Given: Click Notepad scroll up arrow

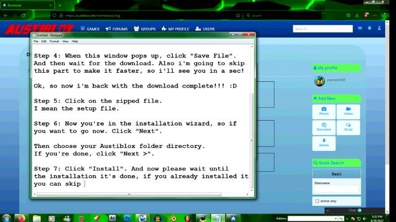Looking at the screenshot, I should coord(252,47).
